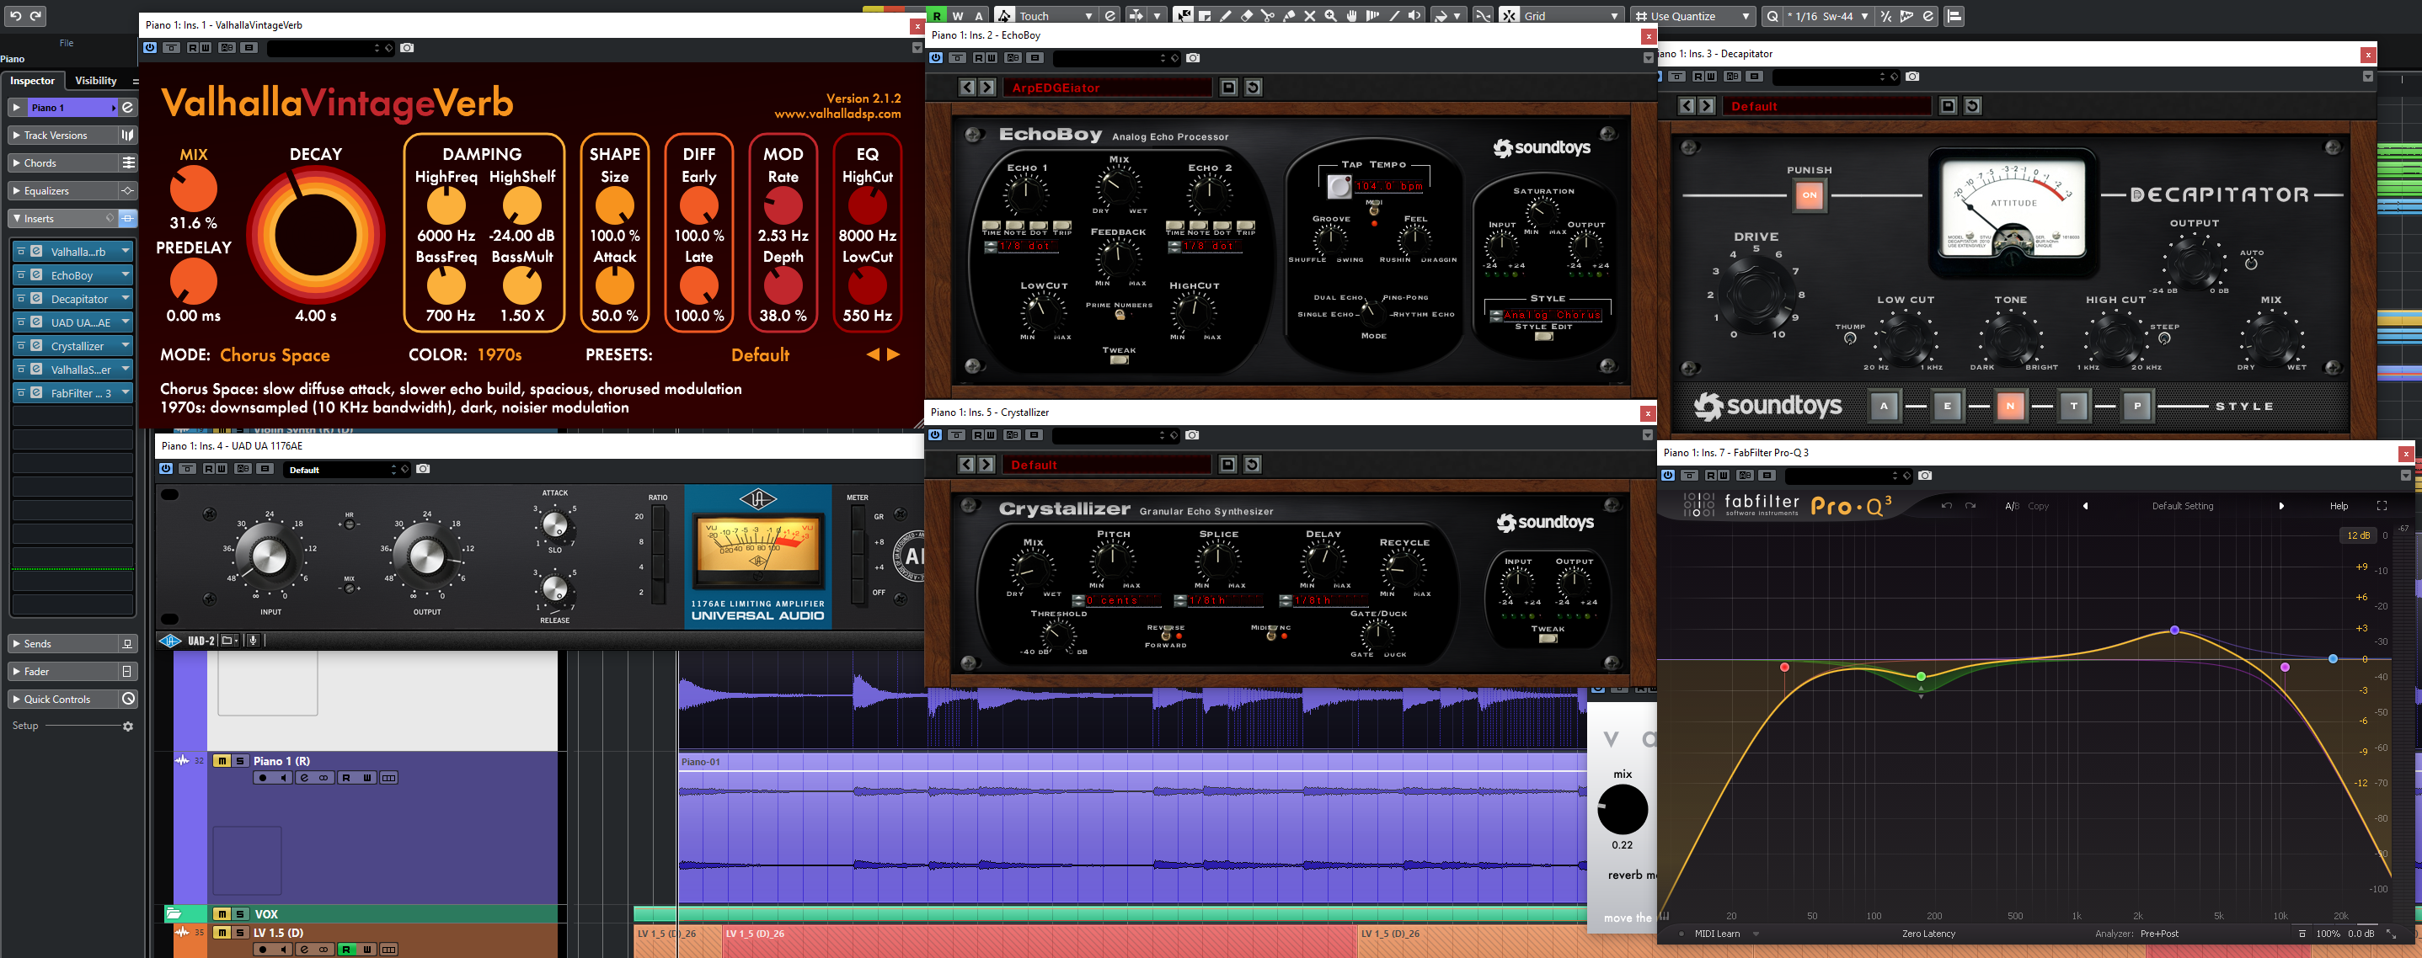Viewport: 2422px width, 958px height.
Task: Select the Mute (X) tool
Action: click(x=1310, y=16)
